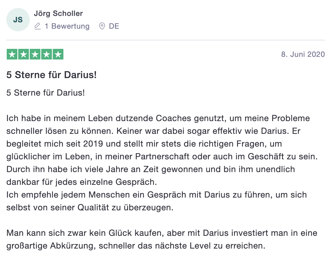Click the paragraph starting Man kann sich zwar
Viewport: 332px width, 256px height.
(162, 239)
